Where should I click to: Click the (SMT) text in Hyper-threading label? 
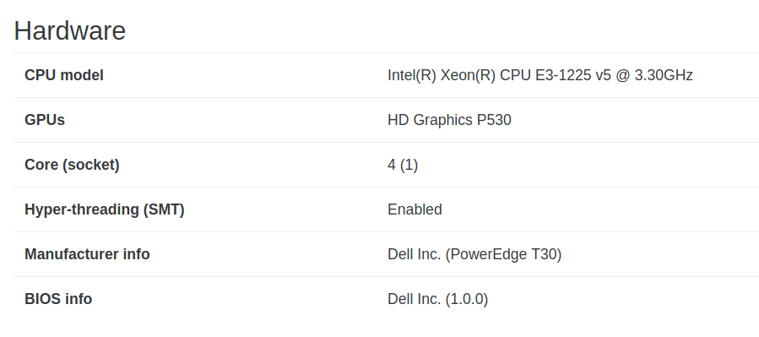(164, 209)
